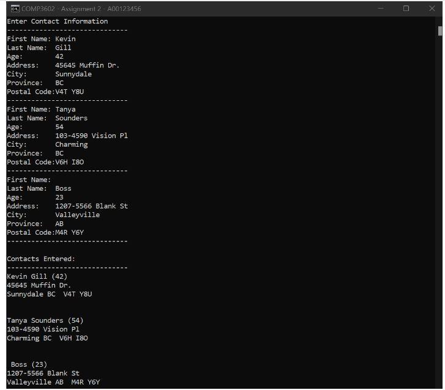Click the 'City: Valleyville' line
The height and width of the screenshot is (390, 445).
53,215
